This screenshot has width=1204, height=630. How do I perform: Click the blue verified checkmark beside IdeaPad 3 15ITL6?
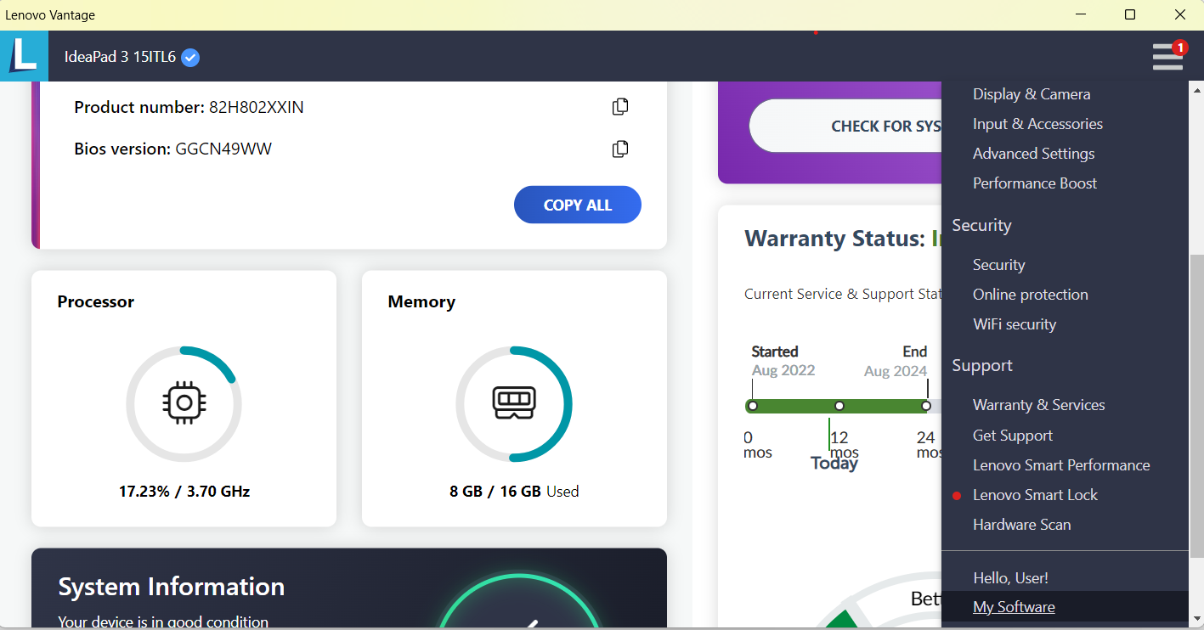click(191, 57)
